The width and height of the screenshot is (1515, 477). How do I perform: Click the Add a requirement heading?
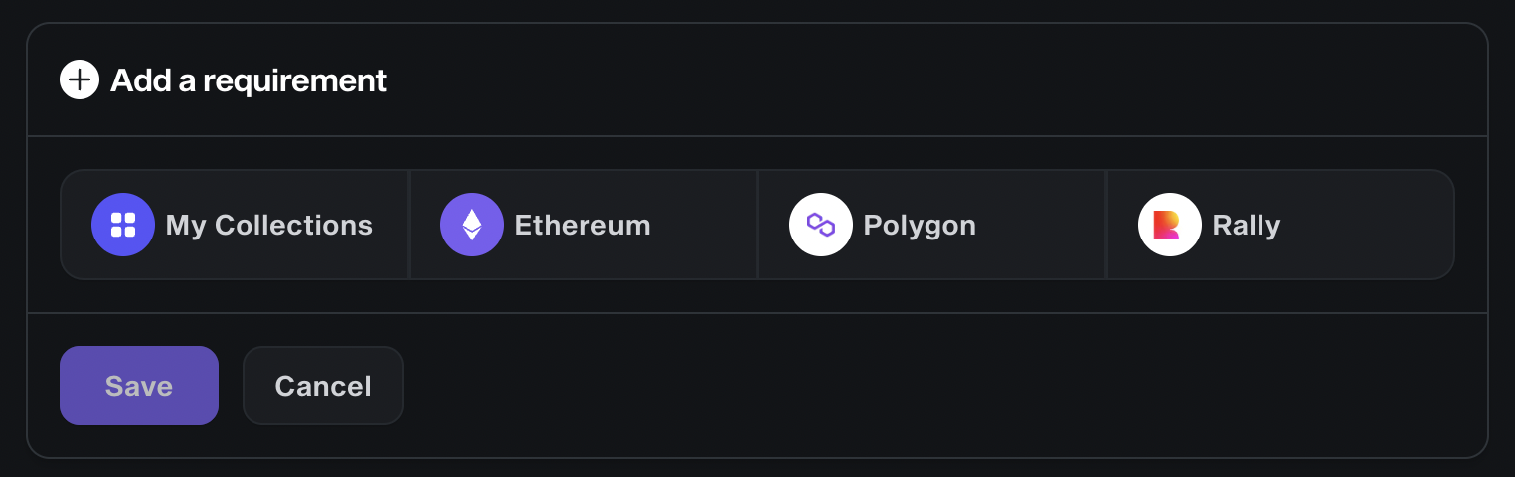click(249, 80)
